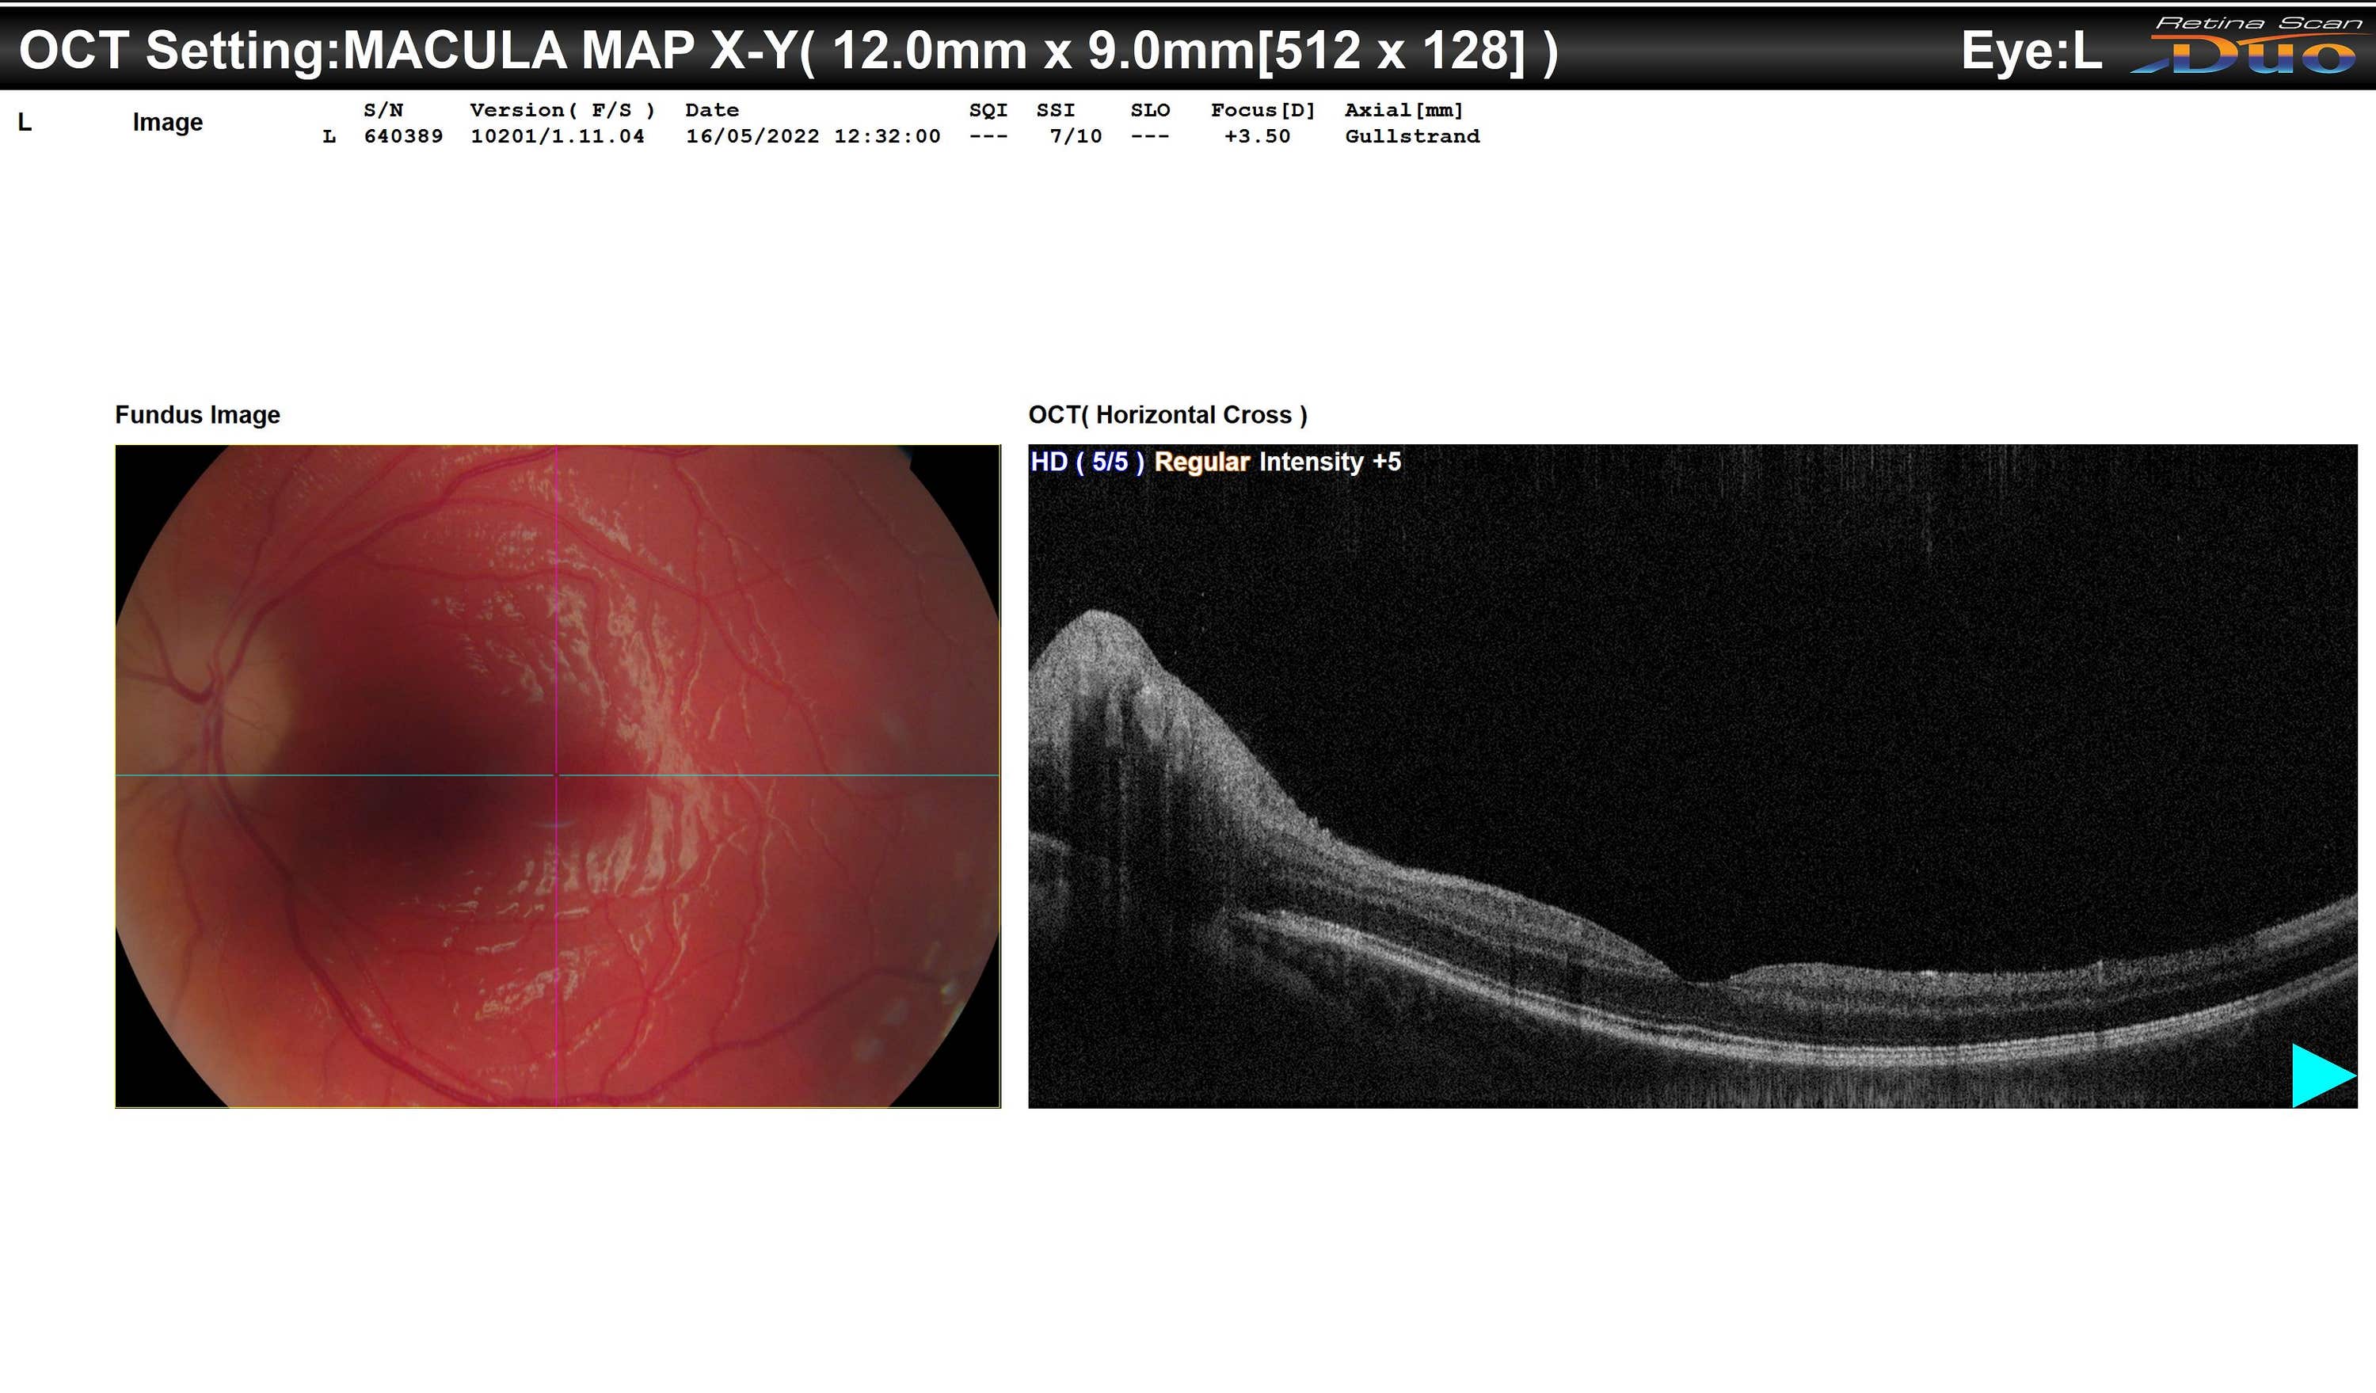Image resolution: width=2376 pixels, height=1393 pixels.
Task: Click the 'Fundus Image' heading
Action: pos(197,415)
